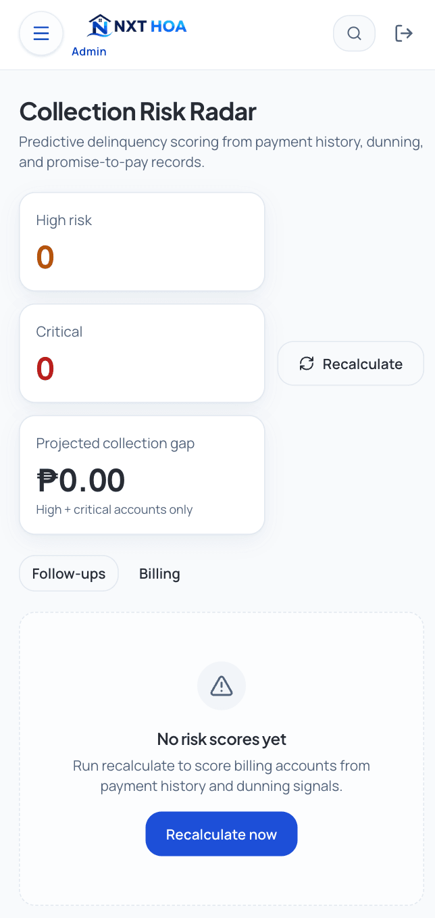Click the No risk scores yet message

coord(222,739)
